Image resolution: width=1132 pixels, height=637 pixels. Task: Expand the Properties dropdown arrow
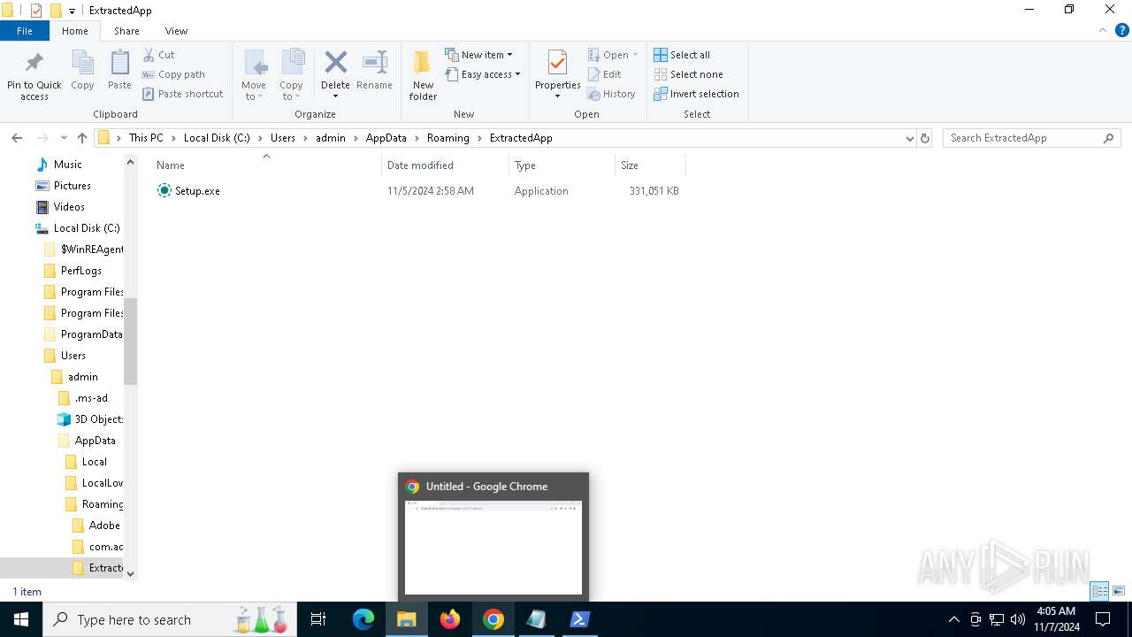tap(557, 96)
